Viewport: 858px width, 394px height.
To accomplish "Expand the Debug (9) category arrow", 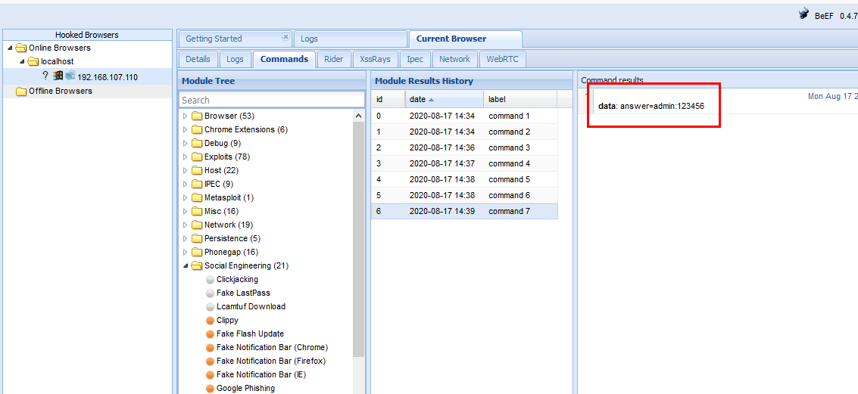I will [x=185, y=144].
